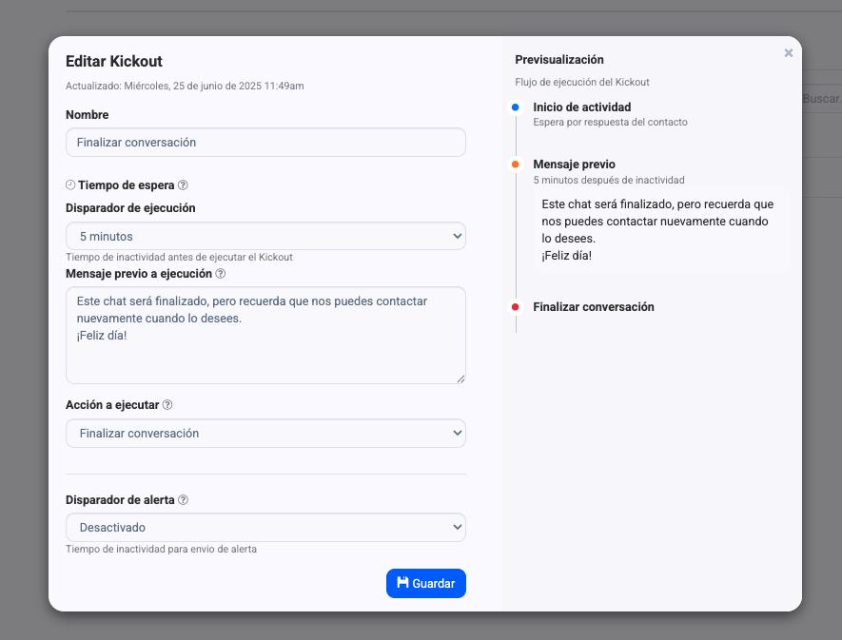
Task: Open help for Acción a ejecutar
Action: (x=167, y=404)
